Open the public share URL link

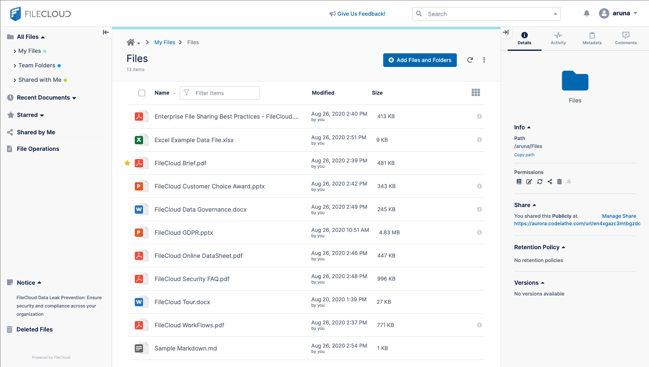[x=577, y=224]
